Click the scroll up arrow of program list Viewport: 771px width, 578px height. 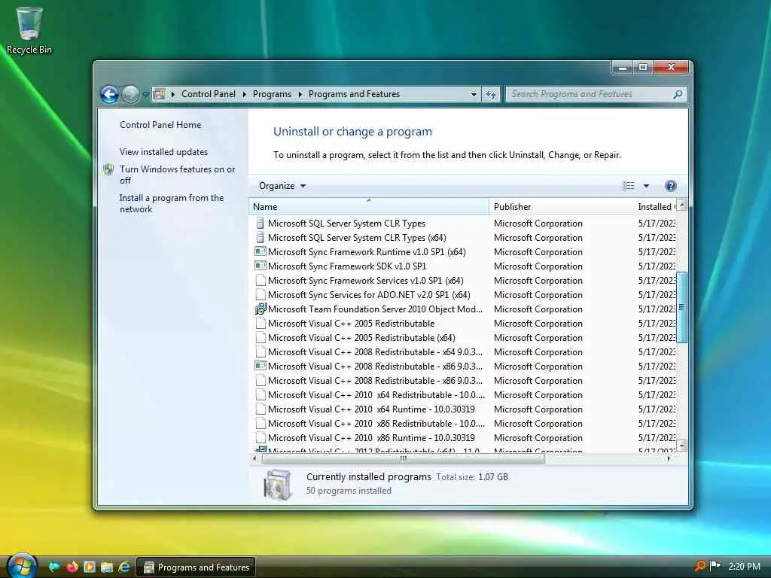(681, 205)
